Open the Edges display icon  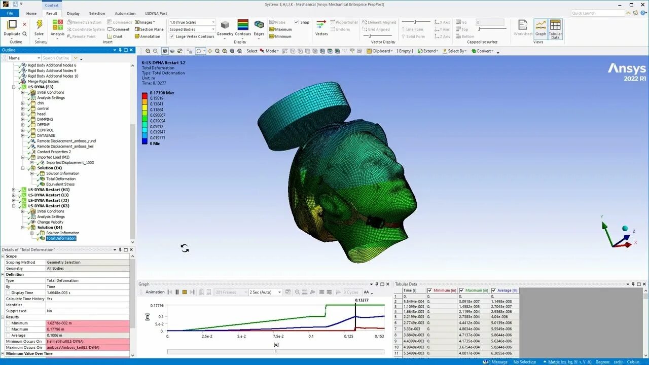coord(259,25)
